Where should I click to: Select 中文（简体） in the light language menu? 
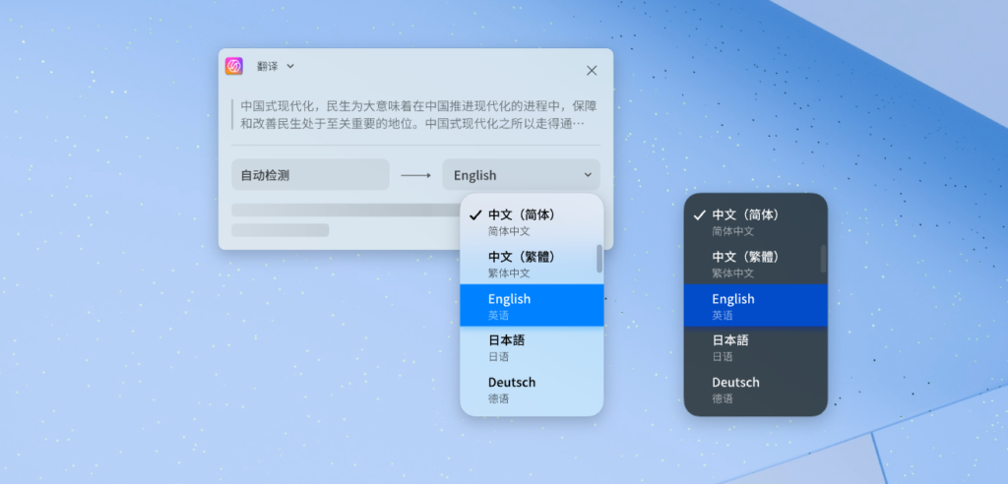click(532, 221)
